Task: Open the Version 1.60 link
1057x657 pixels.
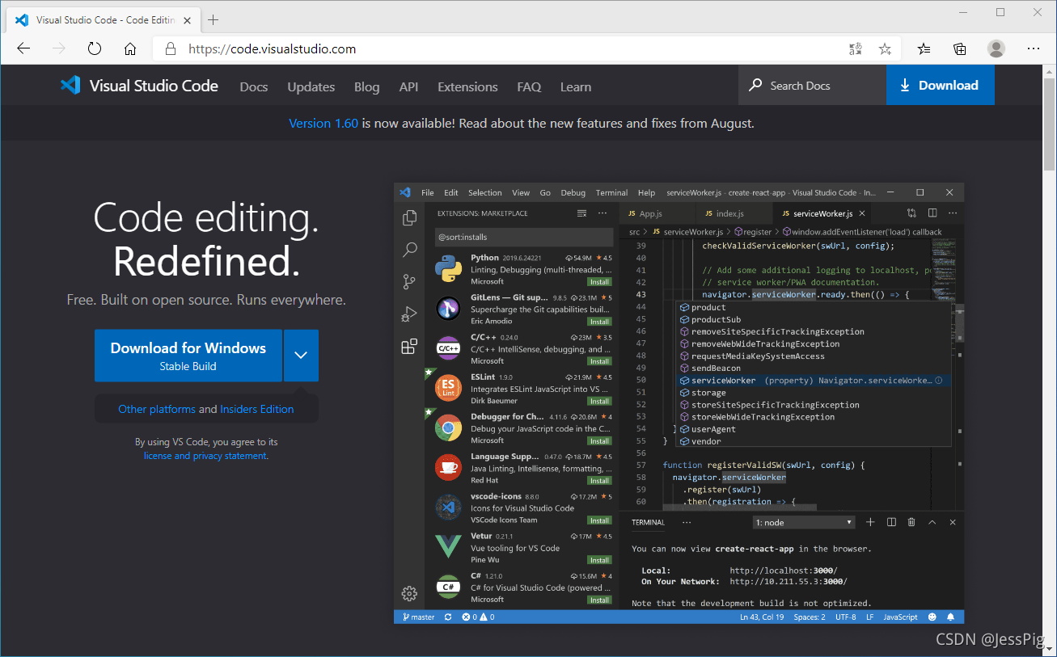Action: click(x=323, y=124)
